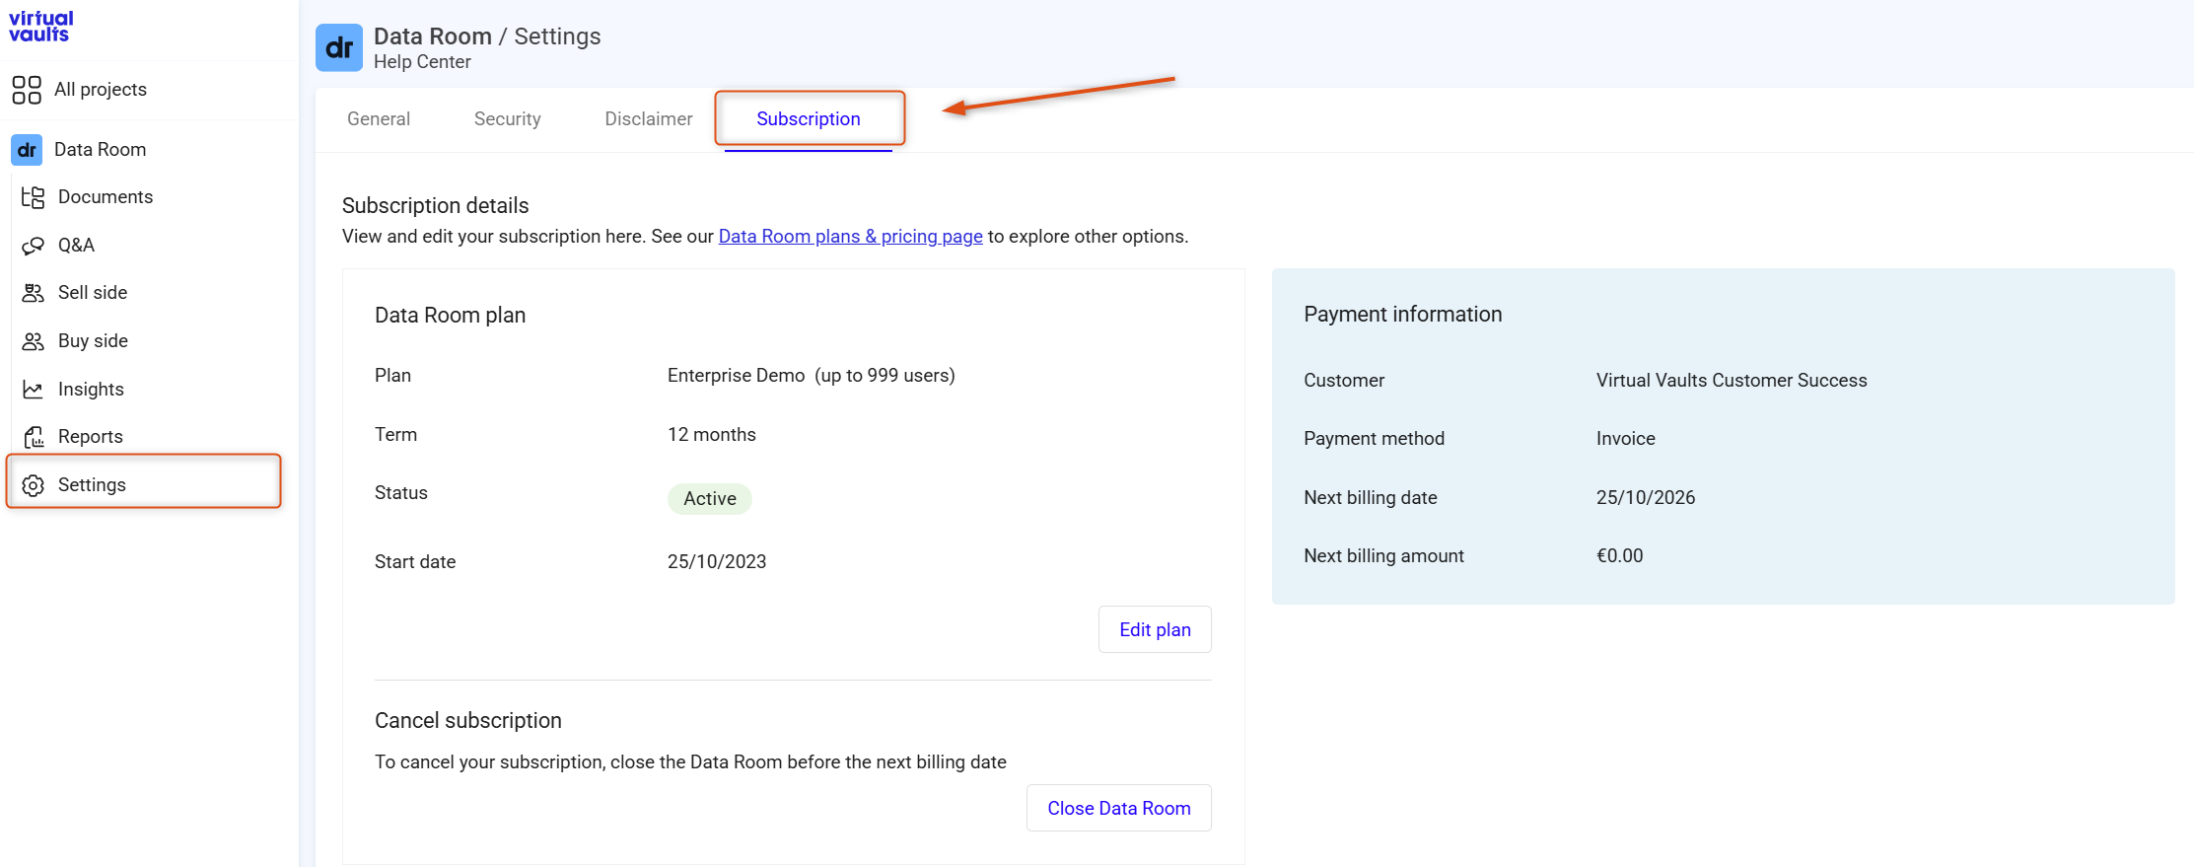This screenshot has width=2194, height=867.
Task: Click the Virtual Vaults logo
Action: click(40, 27)
